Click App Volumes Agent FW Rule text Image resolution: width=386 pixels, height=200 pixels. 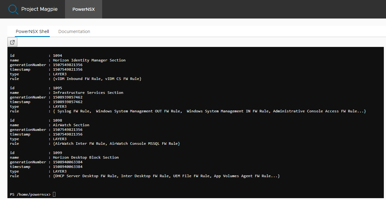[x=242, y=176]
